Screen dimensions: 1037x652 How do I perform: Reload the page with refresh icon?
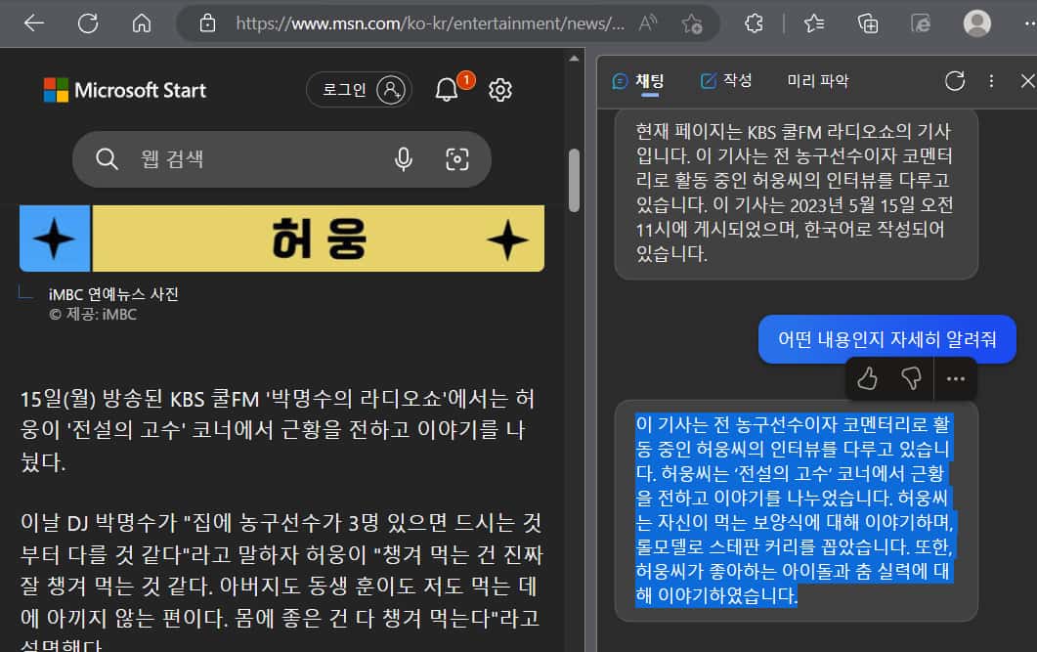coord(88,23)
